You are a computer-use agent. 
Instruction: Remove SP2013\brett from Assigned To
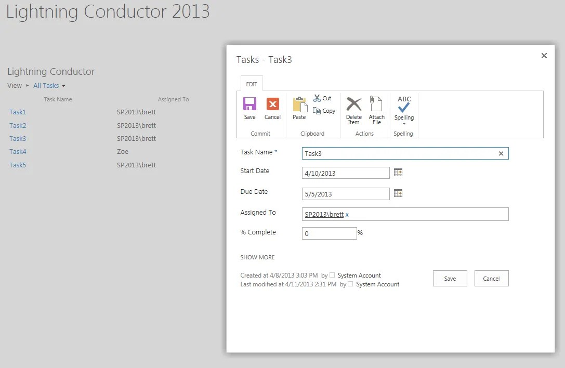click(x=347, y=215)
